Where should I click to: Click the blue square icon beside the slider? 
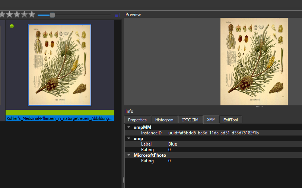click(x=117, y=15)
